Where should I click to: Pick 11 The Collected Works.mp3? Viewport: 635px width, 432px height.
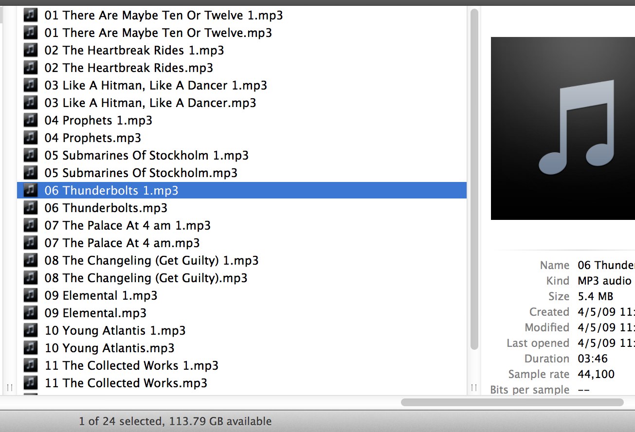click(x=126, y=383)
